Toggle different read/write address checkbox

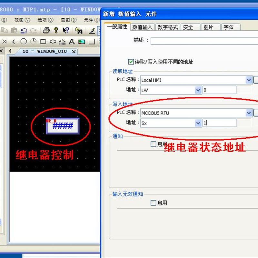131,62
